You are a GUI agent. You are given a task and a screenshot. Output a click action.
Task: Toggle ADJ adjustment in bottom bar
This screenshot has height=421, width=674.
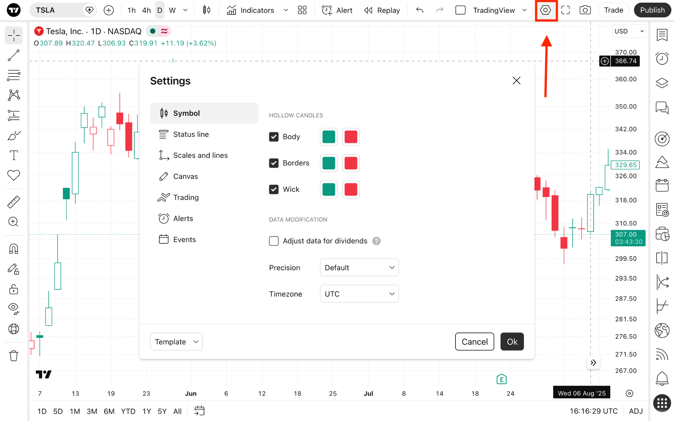point(635,411)
